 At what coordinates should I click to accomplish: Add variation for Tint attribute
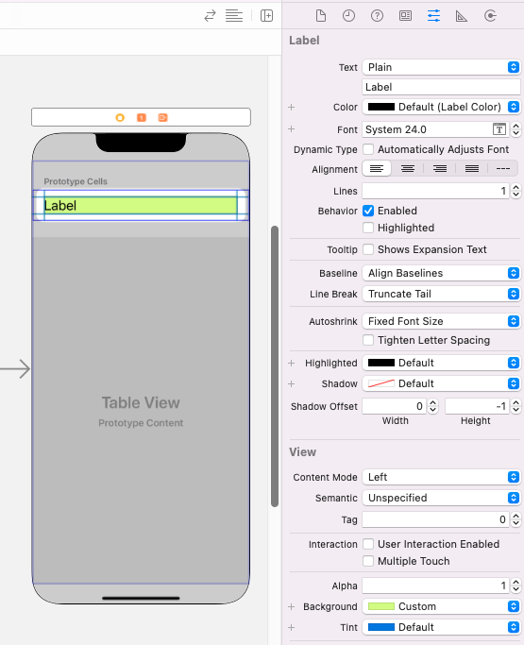point(292,627)
